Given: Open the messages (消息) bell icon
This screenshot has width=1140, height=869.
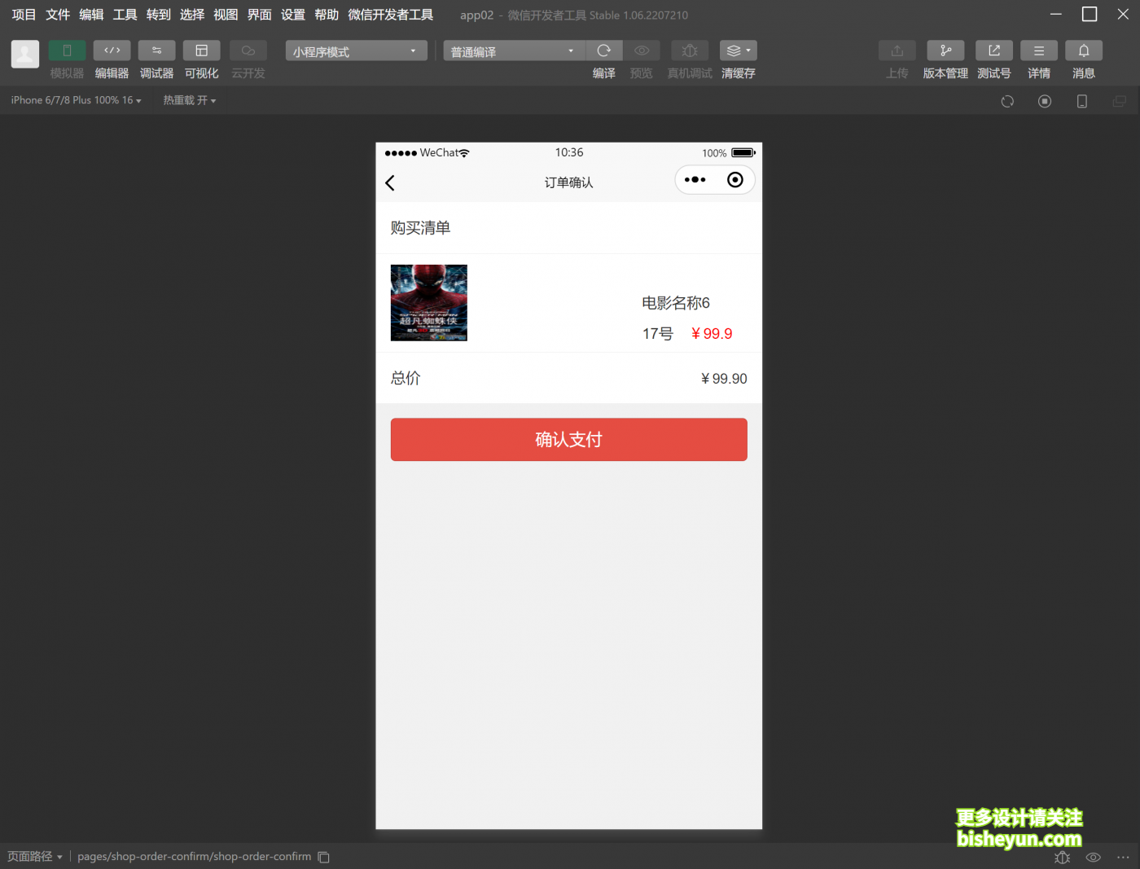Looking at the screenshot, I should (1084, 50).
